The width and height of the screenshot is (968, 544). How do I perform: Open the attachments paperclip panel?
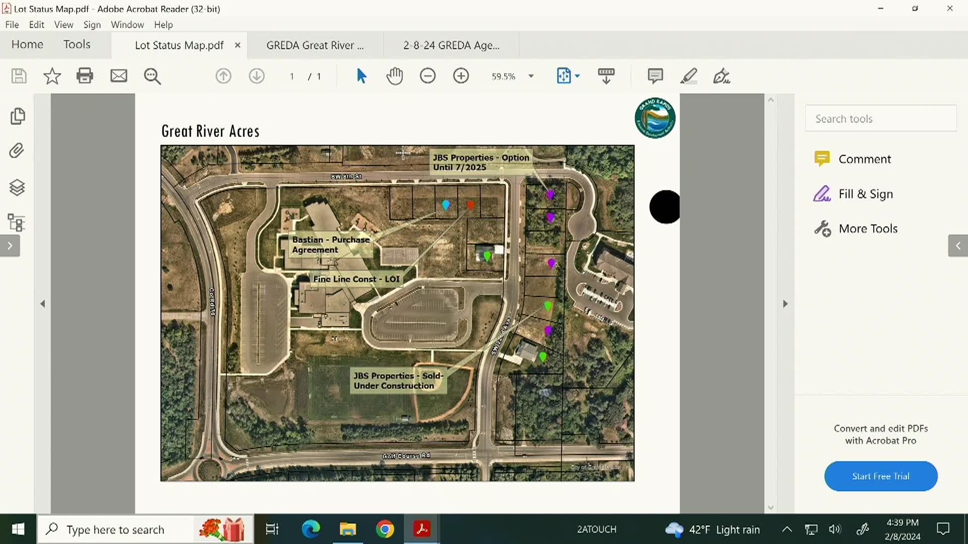tap(17, 151)
